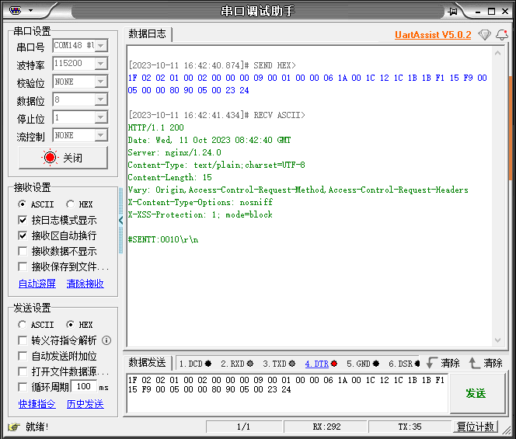516x439 pixels.
Task: Click the Server: nginx/1.24.0 log line
Action: click(174, 152)
